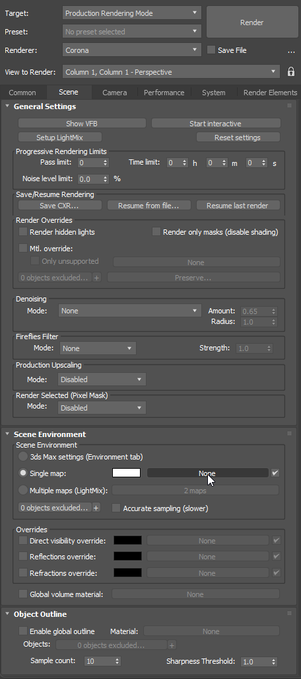Open the Refractions override color swatch
301x679 pixels.
127,573
